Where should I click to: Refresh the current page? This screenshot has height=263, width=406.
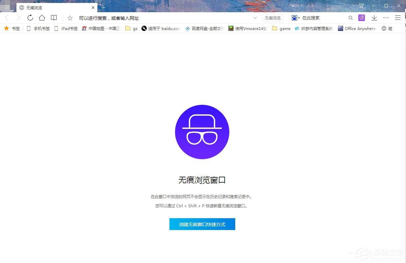30,18
